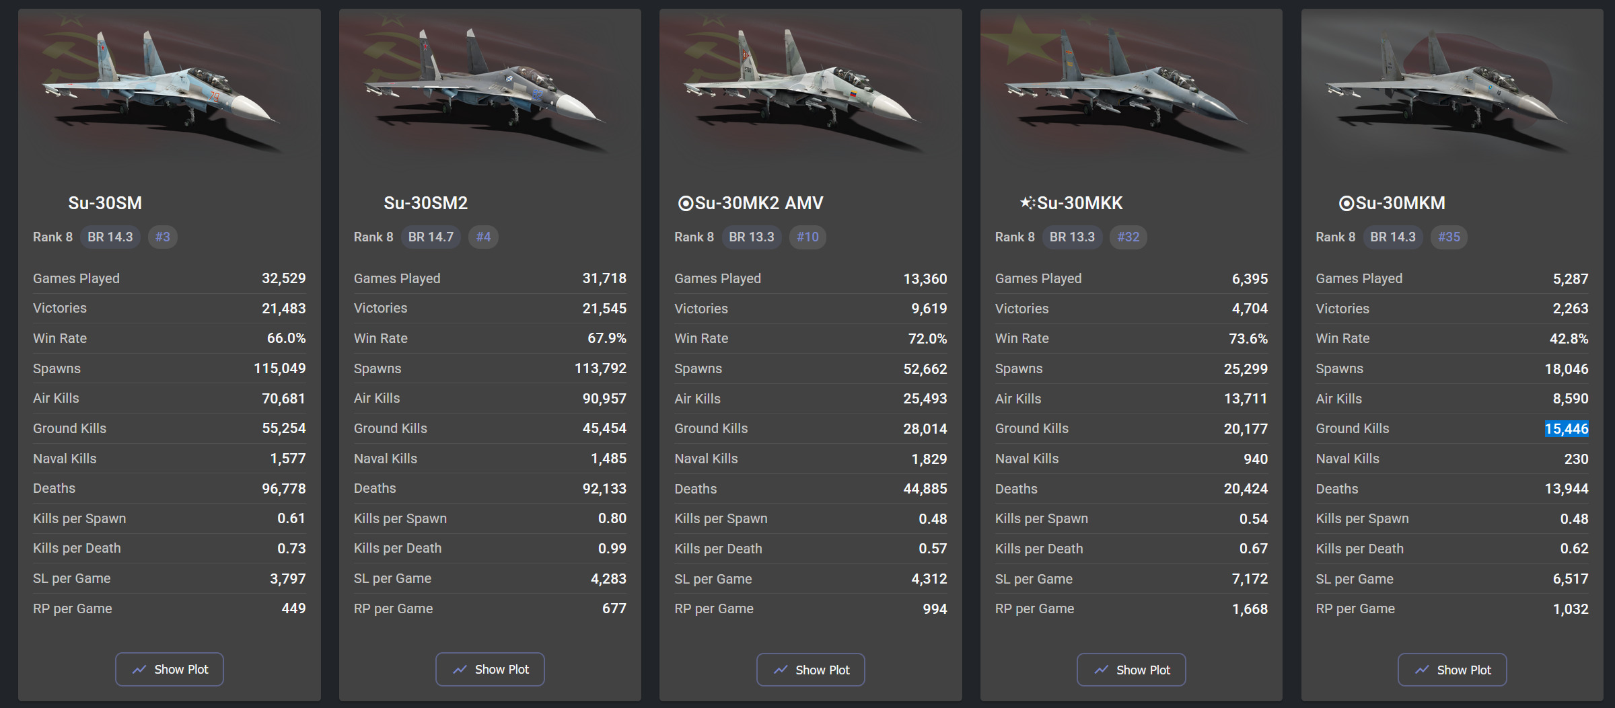
Task: Open the Su-30SM title link
Action: click(105, 203)
